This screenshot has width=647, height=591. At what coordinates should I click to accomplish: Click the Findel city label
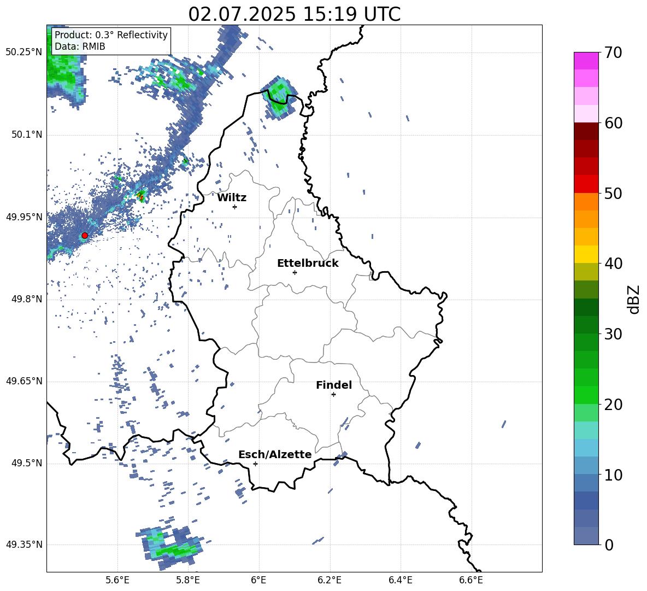[x=334, y=385]
